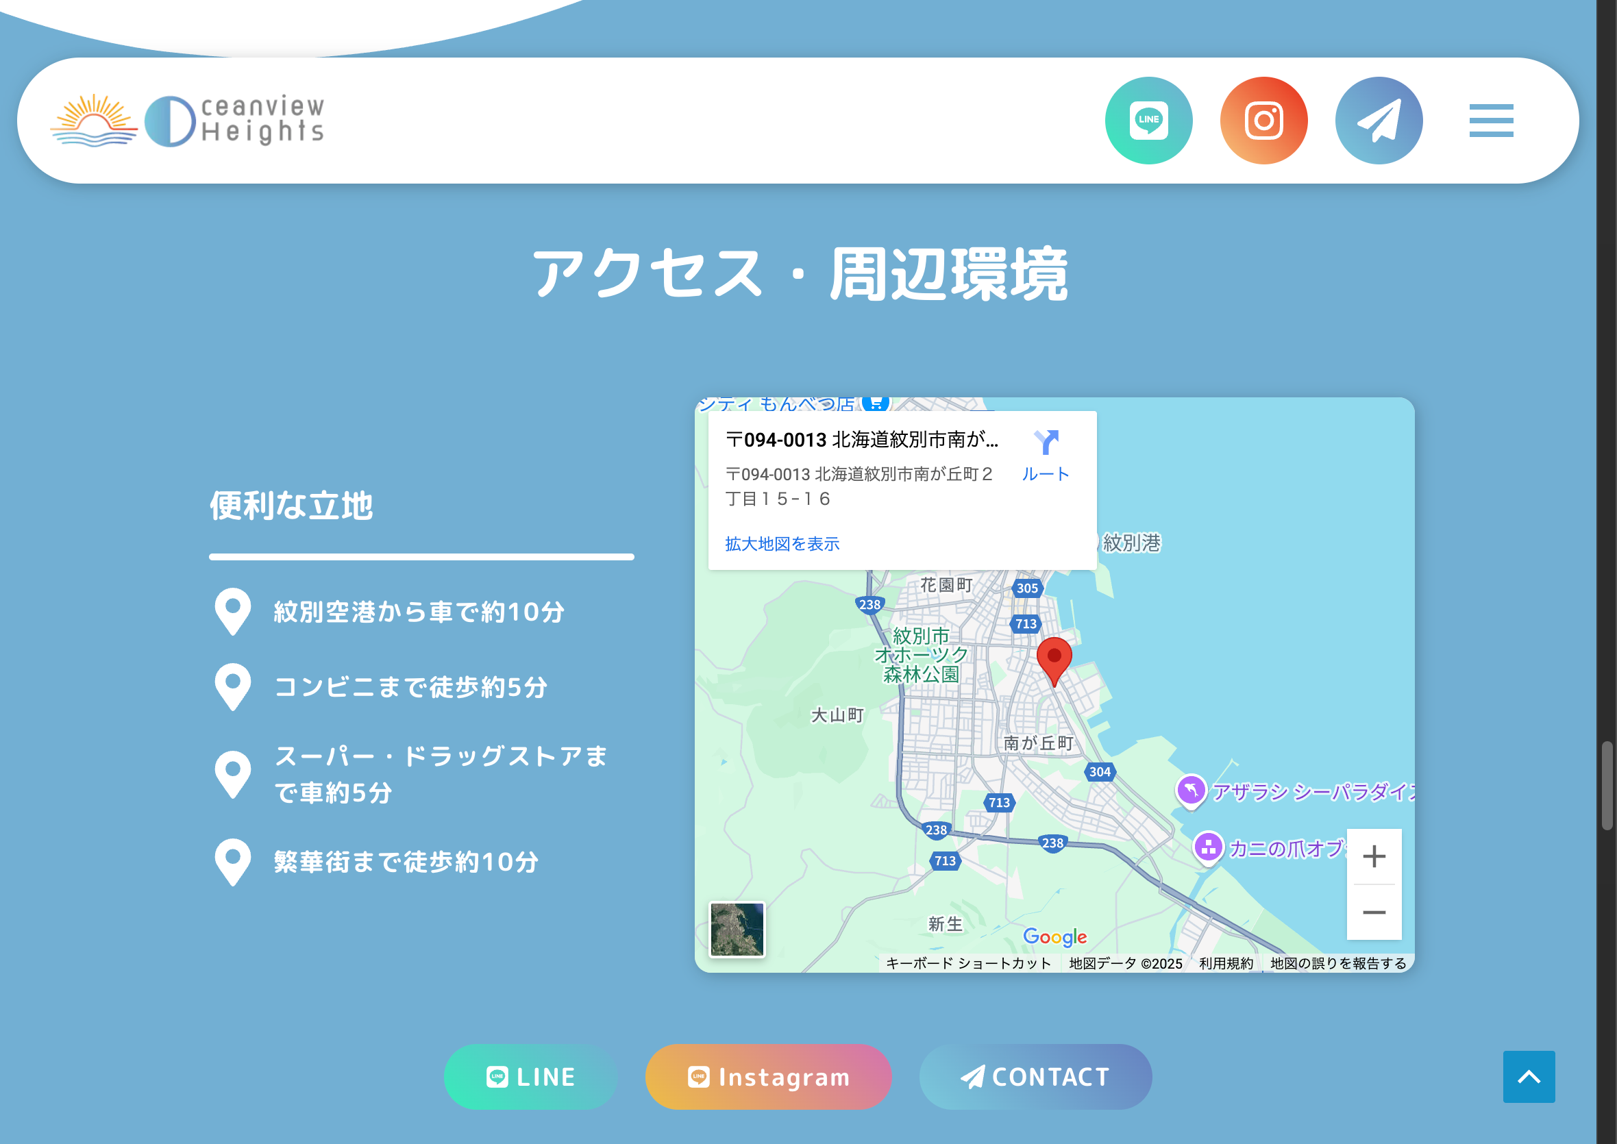Click the 大山町 map label
The height and width of the screenshot is (1144, 1617).
(837, 715)
